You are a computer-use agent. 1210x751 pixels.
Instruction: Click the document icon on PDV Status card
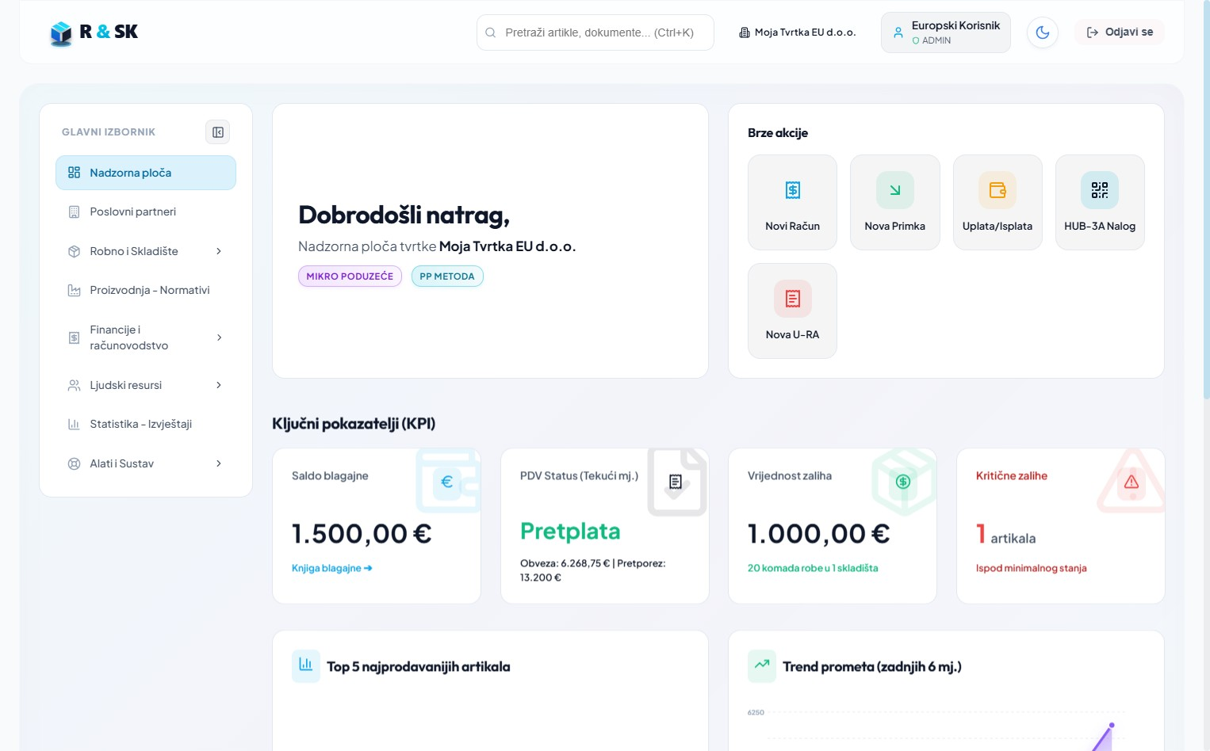676,482
